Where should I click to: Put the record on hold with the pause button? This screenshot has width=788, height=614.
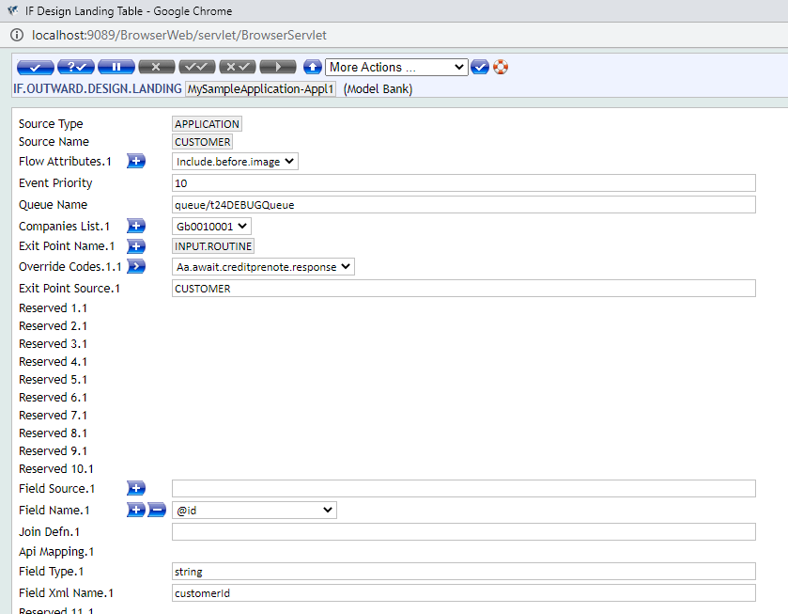[x=116, y=68]
